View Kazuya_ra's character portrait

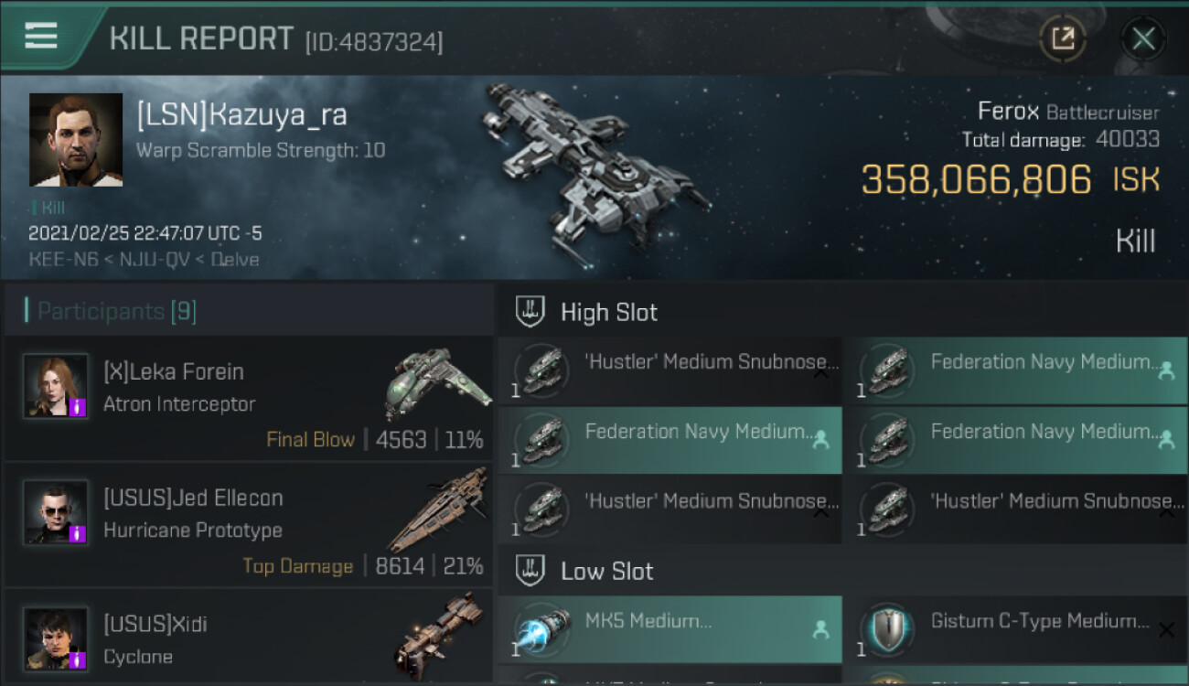75,139
